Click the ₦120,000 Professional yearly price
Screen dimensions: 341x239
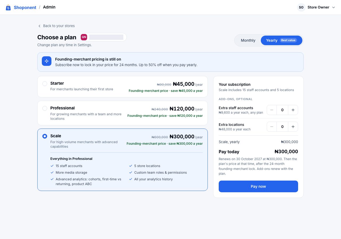182,109
